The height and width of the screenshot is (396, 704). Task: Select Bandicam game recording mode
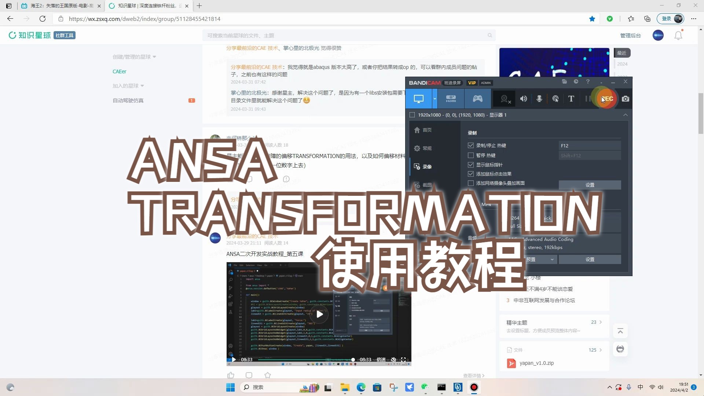click(x=477, y=99)
